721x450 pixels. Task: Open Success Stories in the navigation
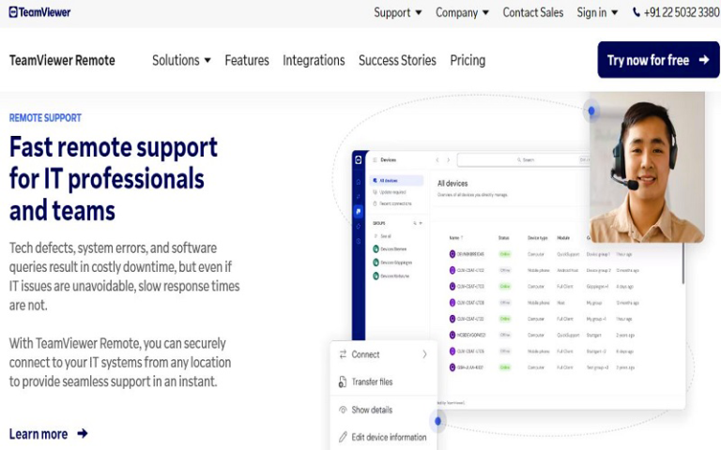point(397,60)
